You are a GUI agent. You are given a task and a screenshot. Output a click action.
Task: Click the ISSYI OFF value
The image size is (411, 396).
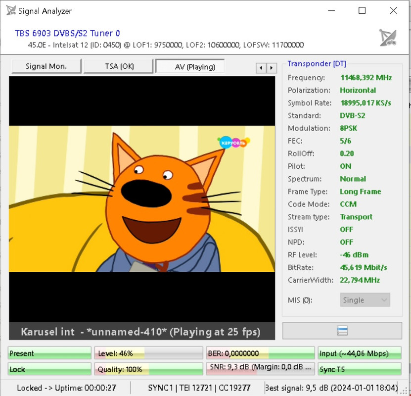tap(347, 230)
